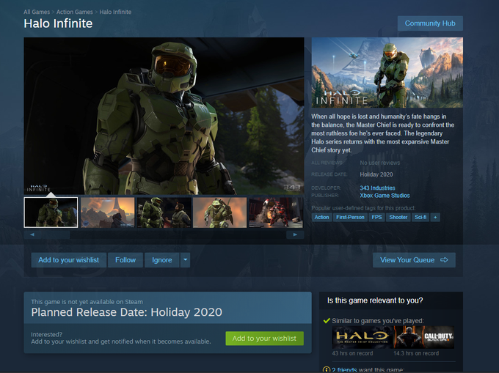
Task: Open the Community Hub page
Action: 430,23
